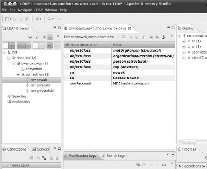Click Collapse All icon in entry editor
This screenshot has height=169, width=207.
click(x=157, y=37)
